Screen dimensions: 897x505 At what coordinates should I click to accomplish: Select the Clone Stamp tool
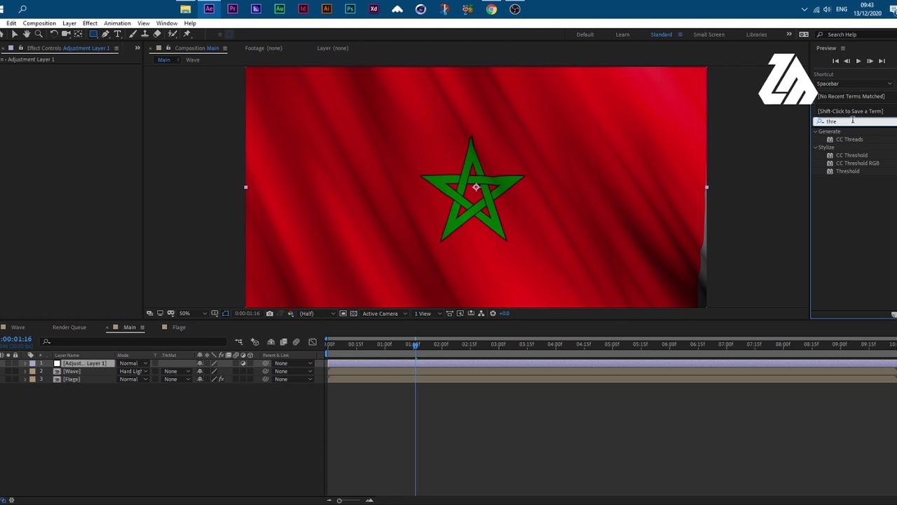pos(144,34)
